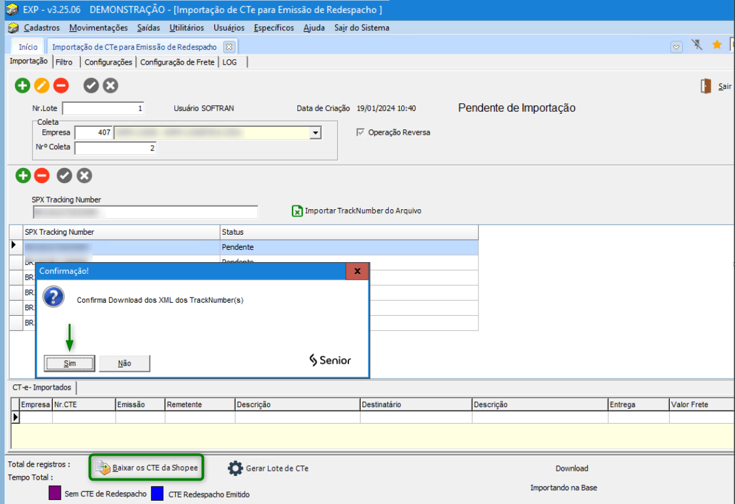Open the tab list dropdown arrow
Image resolution: width=735 pixels, height=504 pixels.
coord(676,47)
